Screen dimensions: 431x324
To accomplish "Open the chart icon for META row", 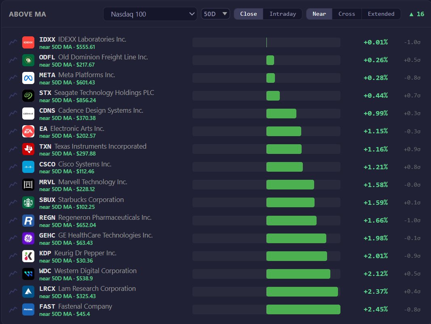I will click(x=13, y=78).
